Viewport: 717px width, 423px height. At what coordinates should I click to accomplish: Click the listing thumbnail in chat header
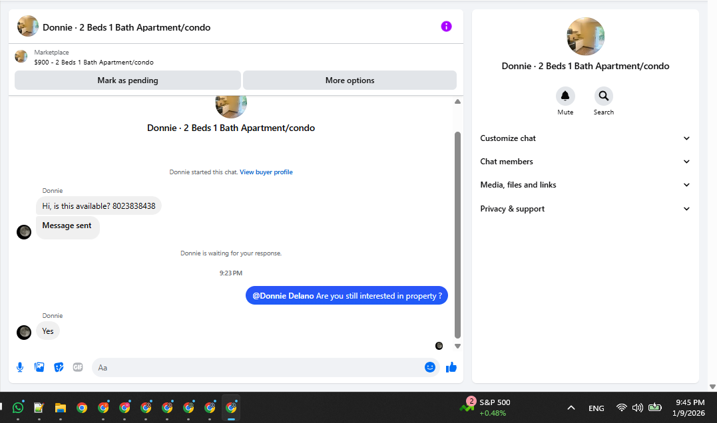(x=27, y=26)
